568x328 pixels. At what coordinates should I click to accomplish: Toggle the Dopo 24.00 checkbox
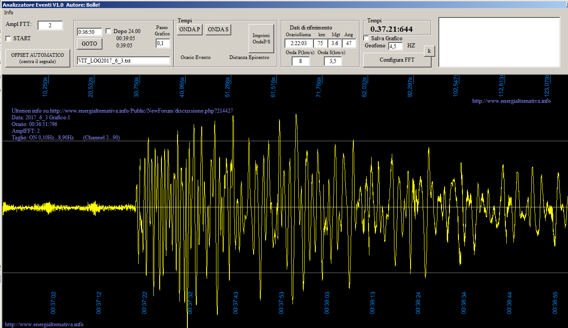(x=108, y=31)
